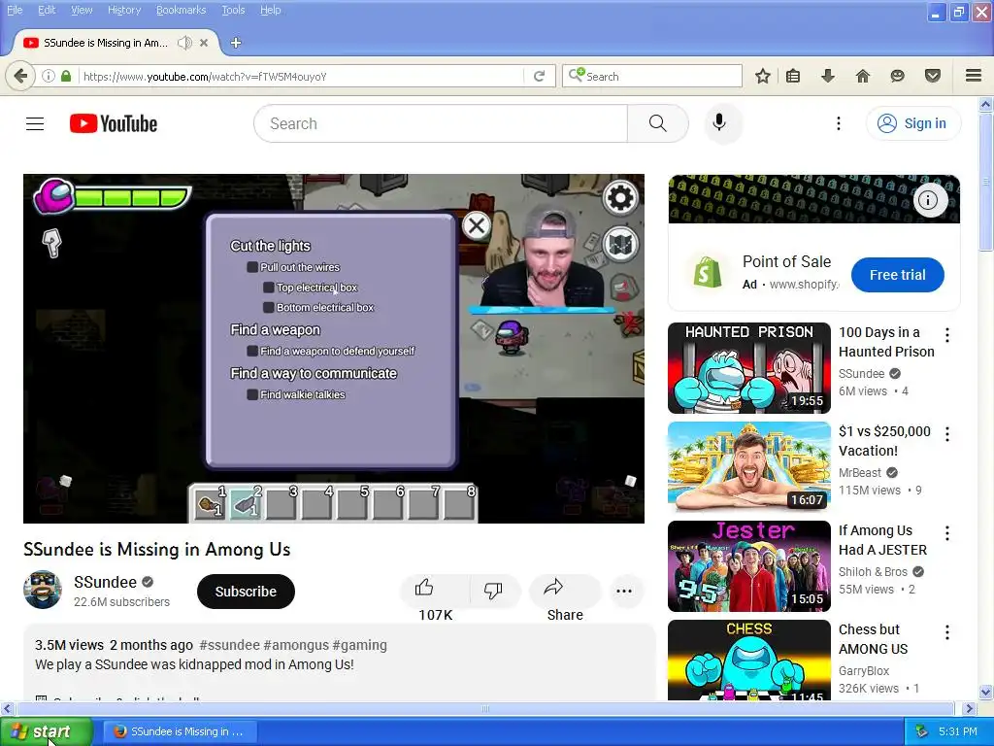Open the 100 Days in a Haunted Prison title
This screenshot has width=994, height=746.
point(886,342)
